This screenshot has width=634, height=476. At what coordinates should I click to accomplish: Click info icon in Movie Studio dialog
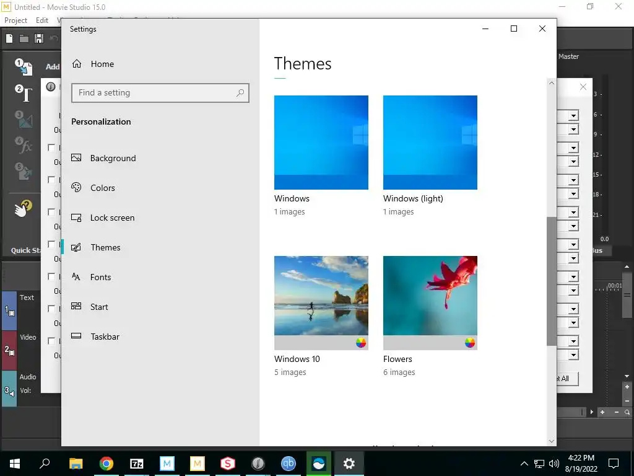tap(51, 87)
